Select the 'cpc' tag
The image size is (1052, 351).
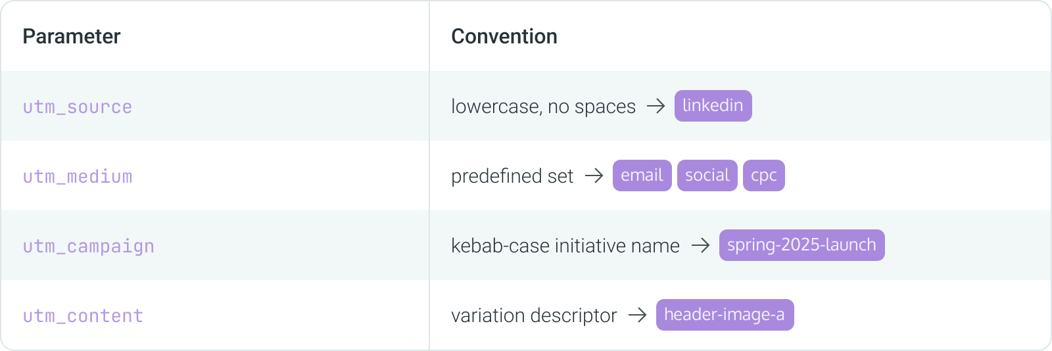(x=764, y=175)
